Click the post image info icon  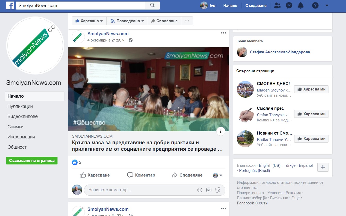(x=221, y=131)
